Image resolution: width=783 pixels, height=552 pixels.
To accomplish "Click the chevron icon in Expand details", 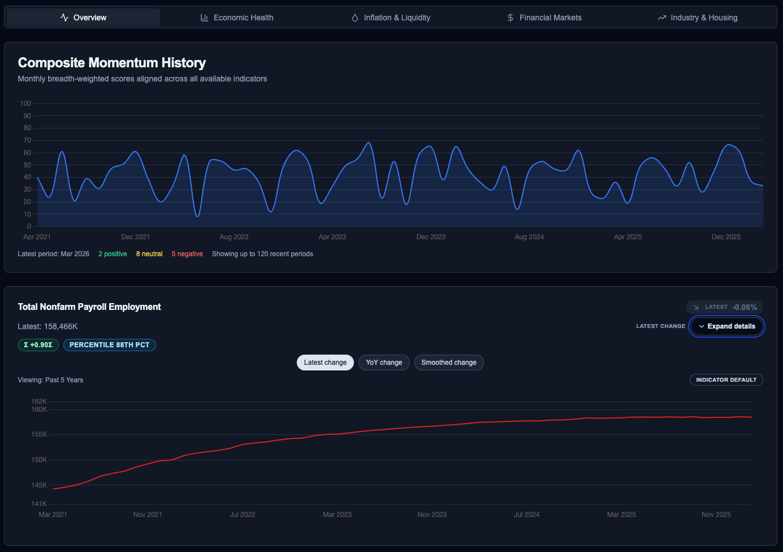I will [702, 326].
